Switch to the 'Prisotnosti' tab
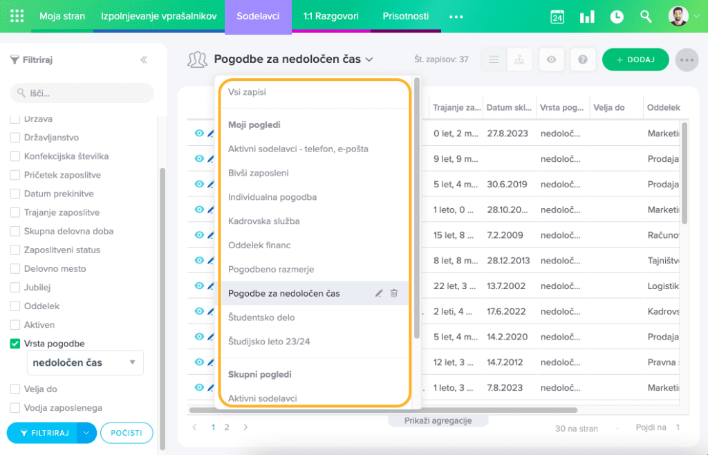Image resolution: width=708 pixels, height=455 pixels. tap(405, 16)
